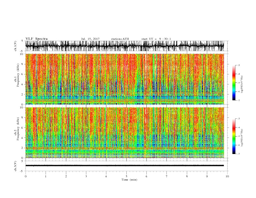Viewport: 256px width, 198px height.
Task: Select the "start UT = 9 :30: 1" text
Action: [156, 39]
